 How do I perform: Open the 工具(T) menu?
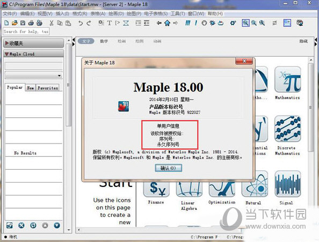click(178, 13)
